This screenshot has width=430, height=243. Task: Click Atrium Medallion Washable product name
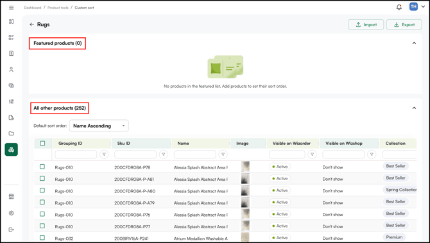201,239
